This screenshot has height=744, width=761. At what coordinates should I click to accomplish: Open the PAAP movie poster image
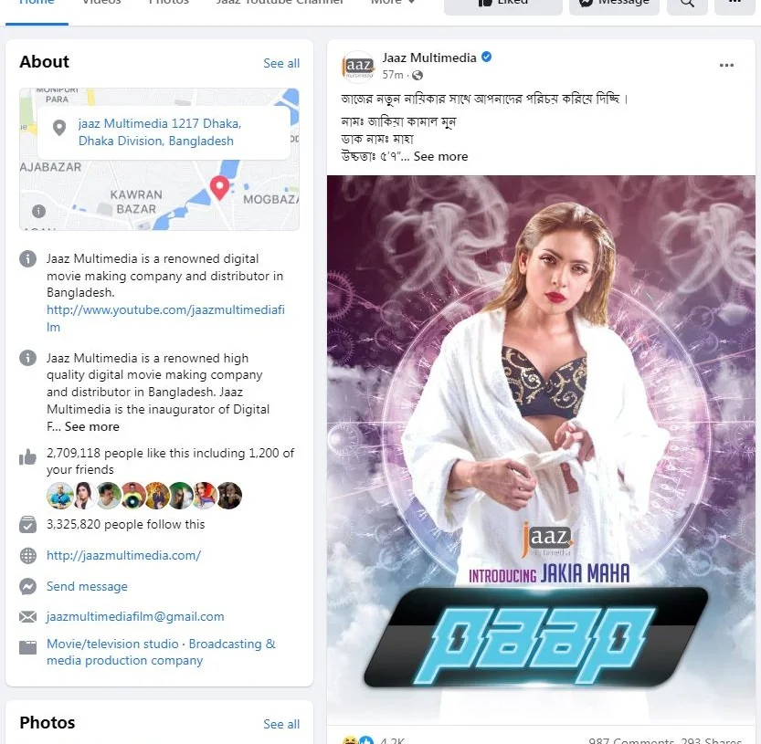pos(541,449)
